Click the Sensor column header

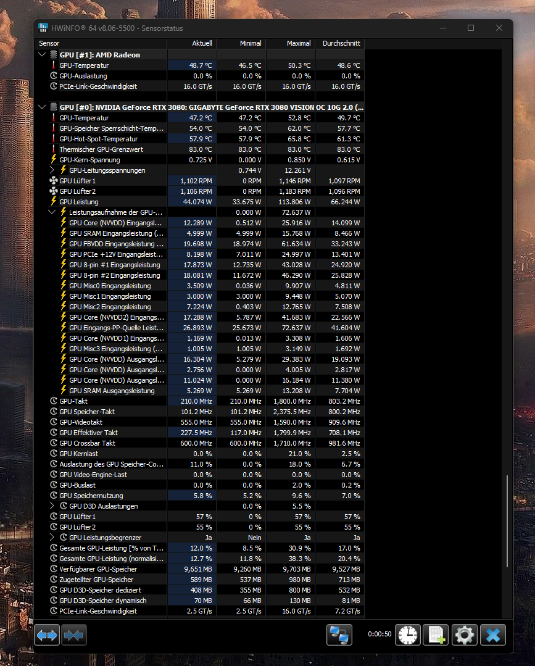[100, 43]
